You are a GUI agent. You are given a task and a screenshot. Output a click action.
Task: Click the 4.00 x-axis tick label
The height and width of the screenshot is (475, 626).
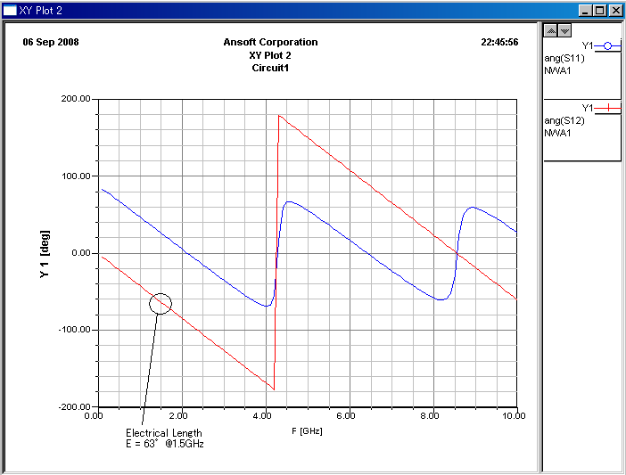[x=262, y=416]
